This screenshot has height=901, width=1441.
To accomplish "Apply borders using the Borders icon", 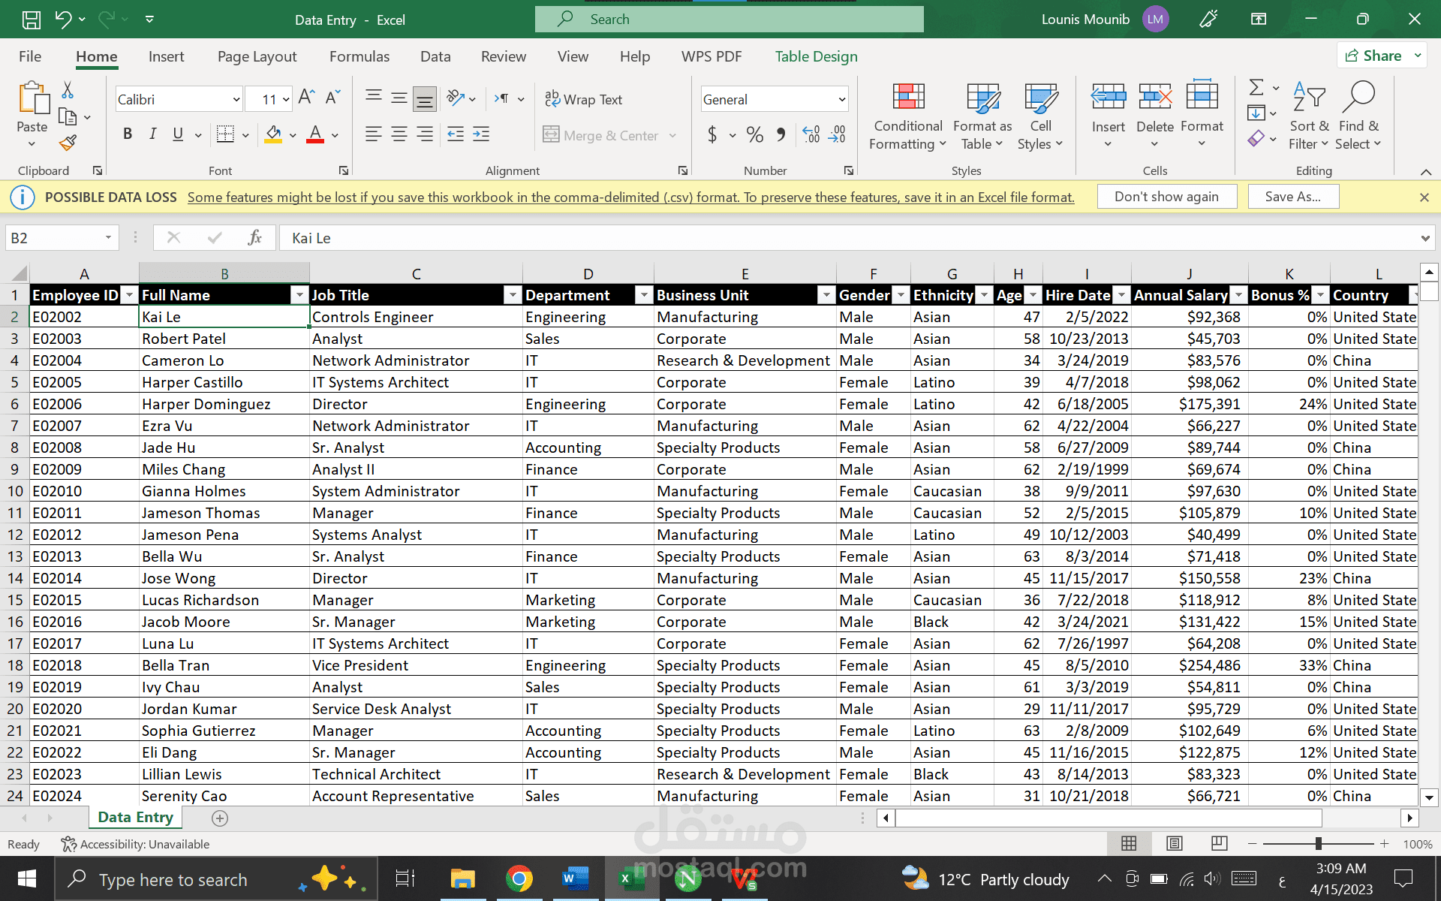I will [x=225, y=134].
